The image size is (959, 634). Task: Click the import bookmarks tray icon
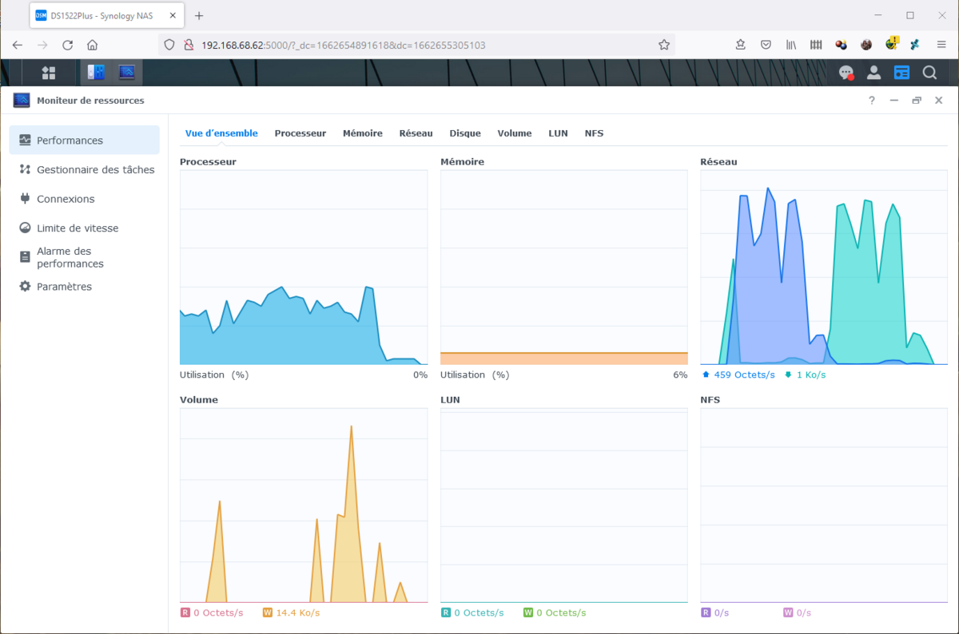pos(741,45)
